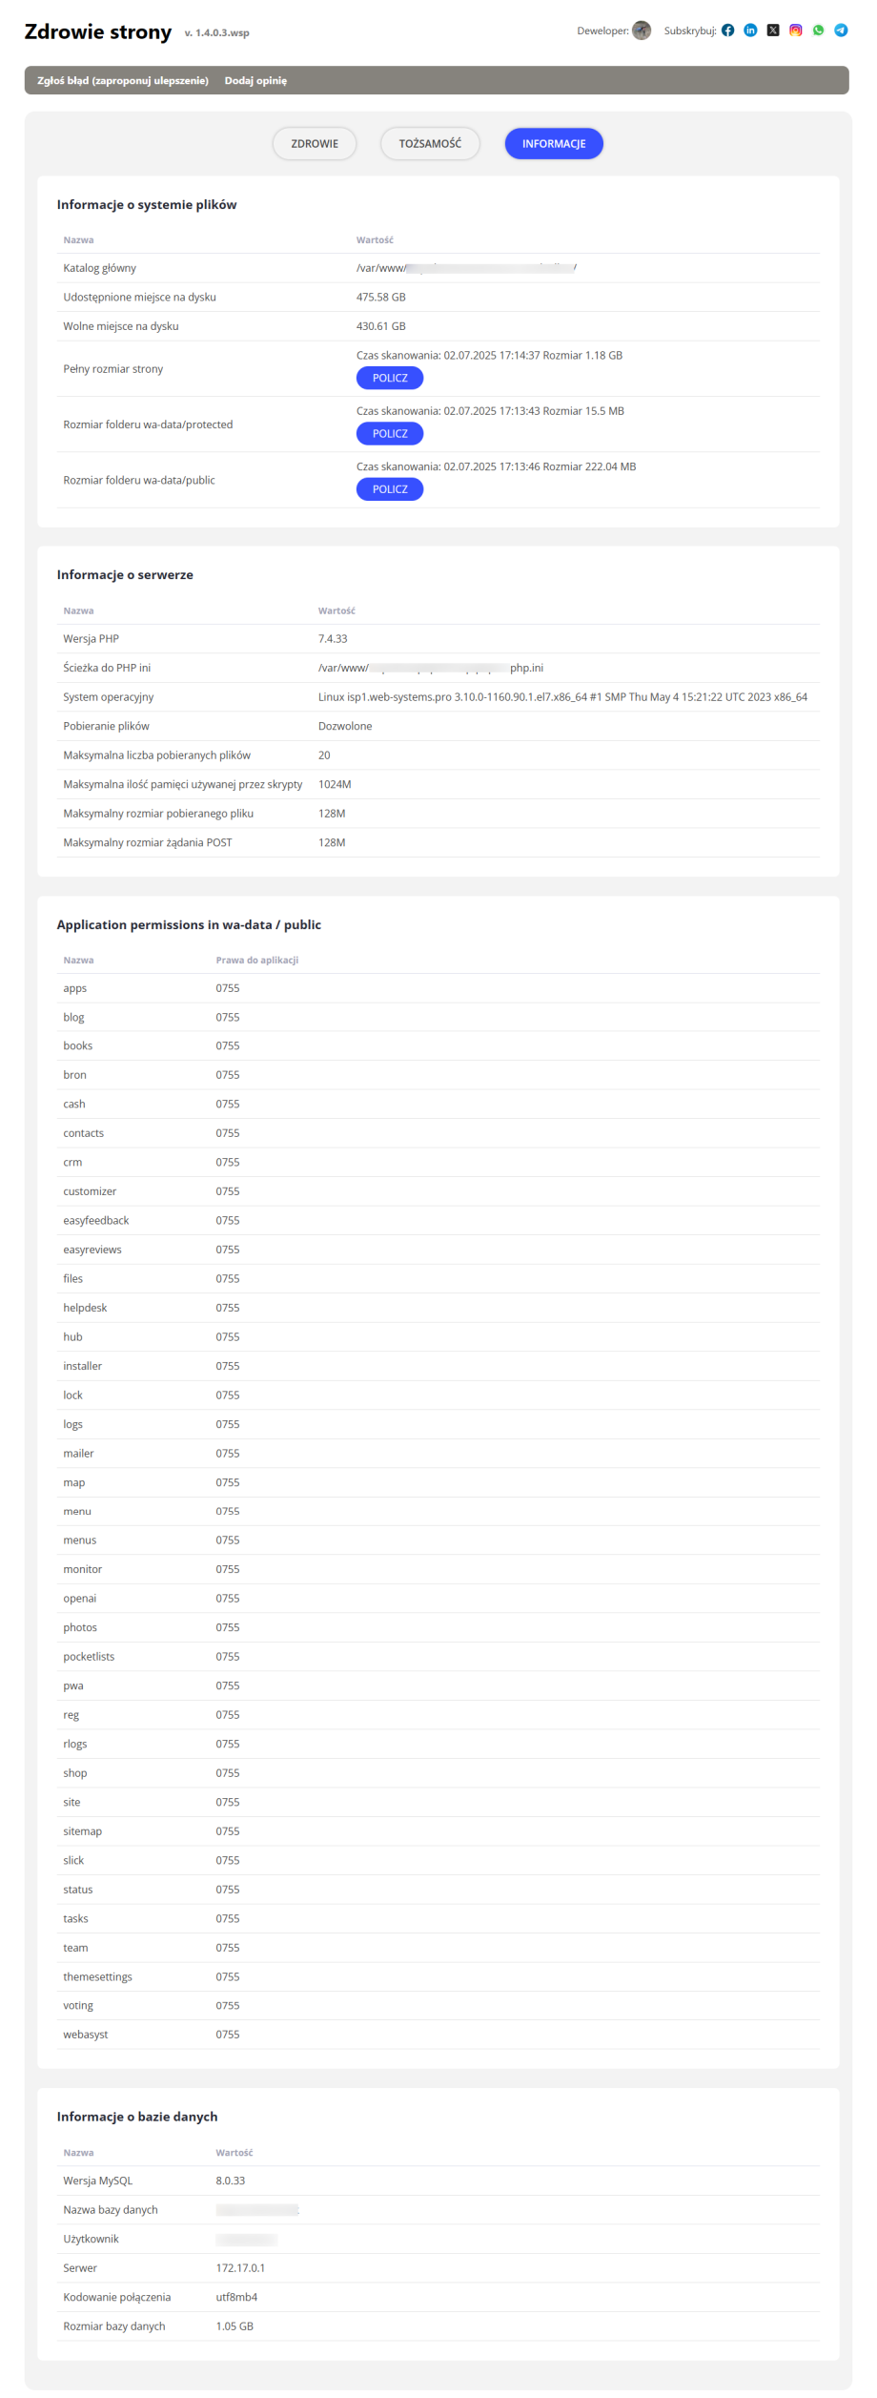Open the TOŻSAMOŚĆ tab
Viewport: 877px width, 2398px height.
(430, 144)
